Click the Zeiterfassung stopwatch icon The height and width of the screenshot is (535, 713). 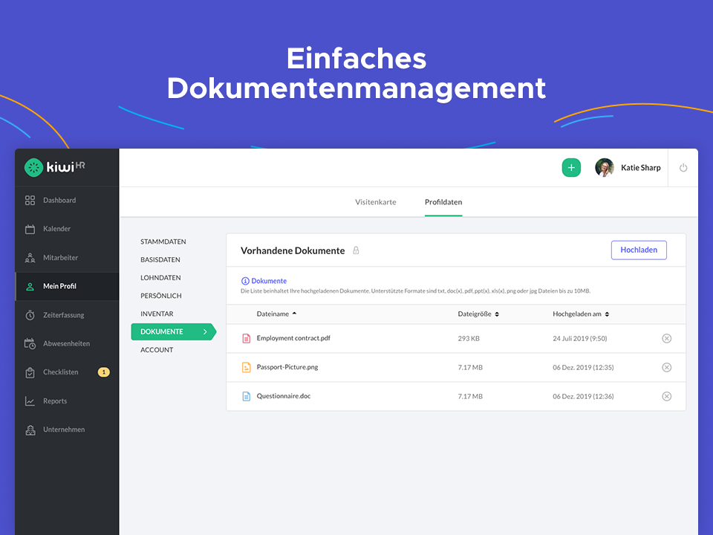click(x=30, y=315)
